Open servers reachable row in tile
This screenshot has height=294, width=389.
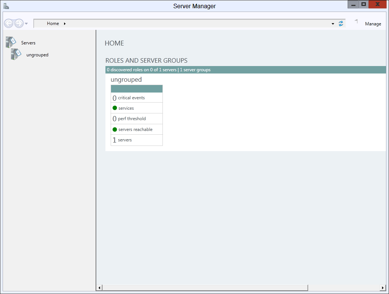[137, 129]
